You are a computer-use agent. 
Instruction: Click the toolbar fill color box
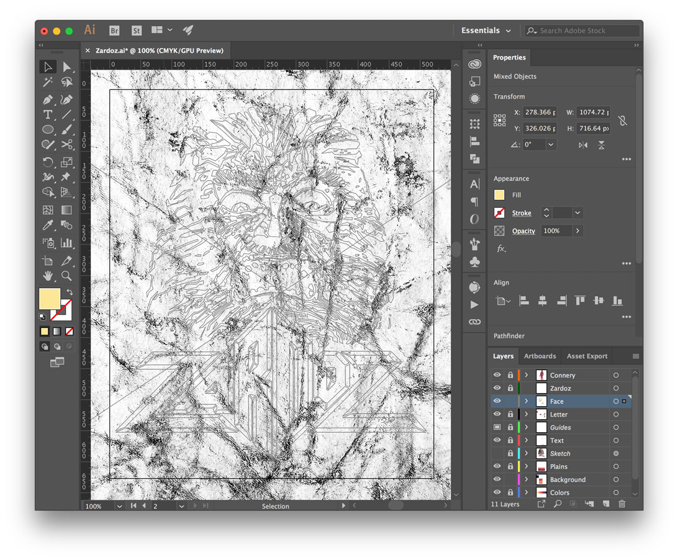[49, 299]
